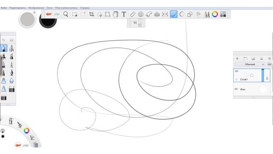Open the Редактировать menu
This screenshot has height=154, width=273.
point(17,8)
